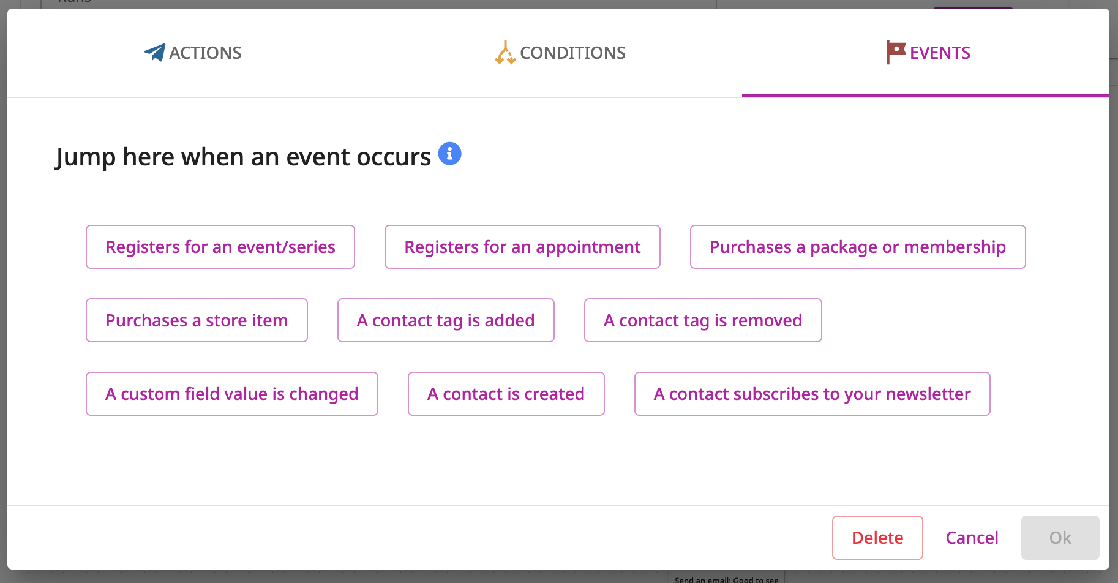This screenshot has width=1118, height=583.
Task: Select A contact tag is added
Action: pos(446,320)
